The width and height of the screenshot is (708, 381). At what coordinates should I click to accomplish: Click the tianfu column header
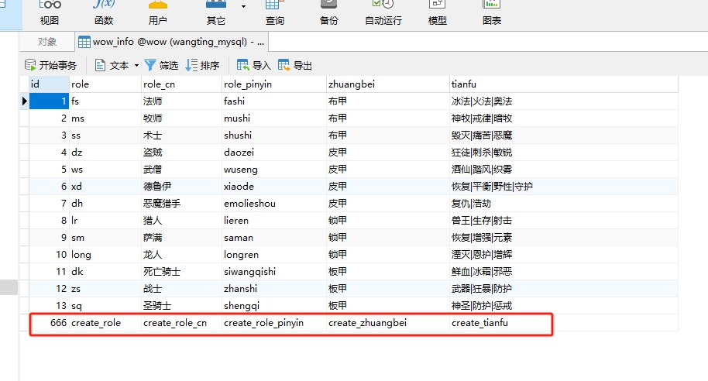click(564, 84)
